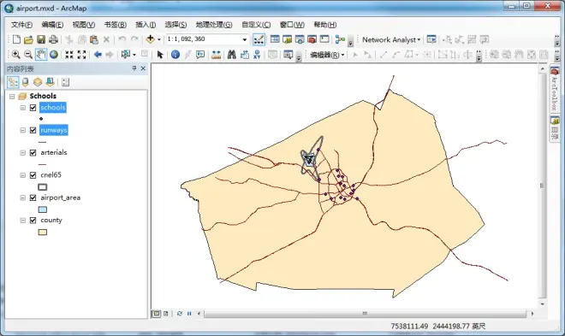Open the 文件(F) menu
This screenshot has height=336, width=565.
21,25
